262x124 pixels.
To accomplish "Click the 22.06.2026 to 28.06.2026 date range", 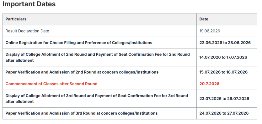I will coord(225,43).
